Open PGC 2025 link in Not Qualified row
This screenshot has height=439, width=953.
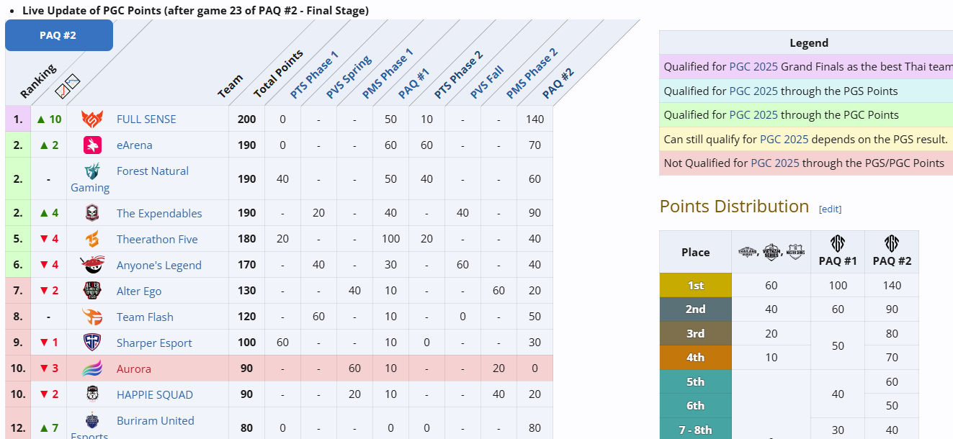point(775,163)
